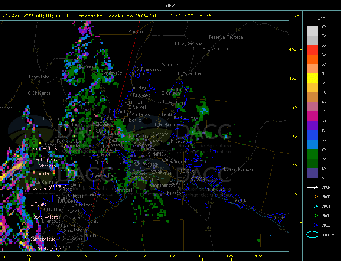Click the yellow 51 dBZ legend swatch
Viewport: 341px width, 261px height.
[312, 78]
